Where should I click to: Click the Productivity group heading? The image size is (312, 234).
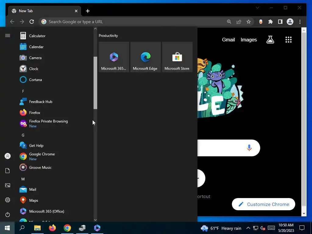click(x=108, y=36)
